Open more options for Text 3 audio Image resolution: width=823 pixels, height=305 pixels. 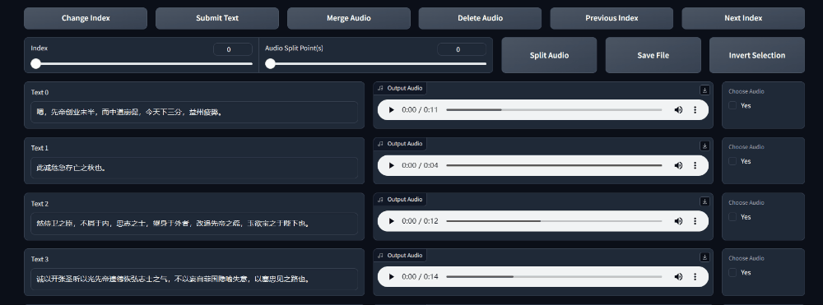695,277
